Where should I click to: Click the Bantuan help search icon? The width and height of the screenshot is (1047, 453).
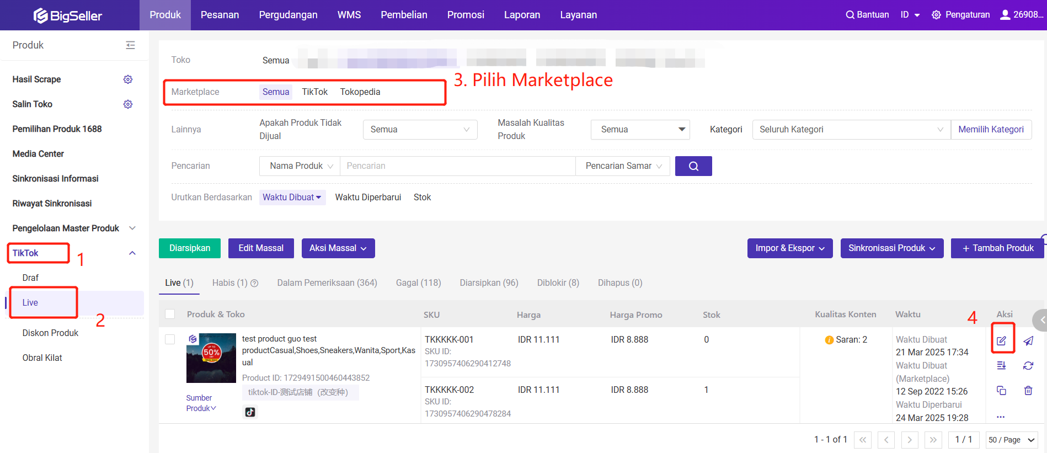pyautogui.click(x=850, y=15)
